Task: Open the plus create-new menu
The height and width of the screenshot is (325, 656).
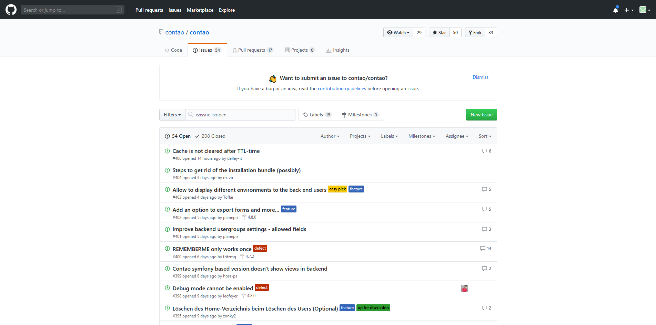Action: click(629, 10)
